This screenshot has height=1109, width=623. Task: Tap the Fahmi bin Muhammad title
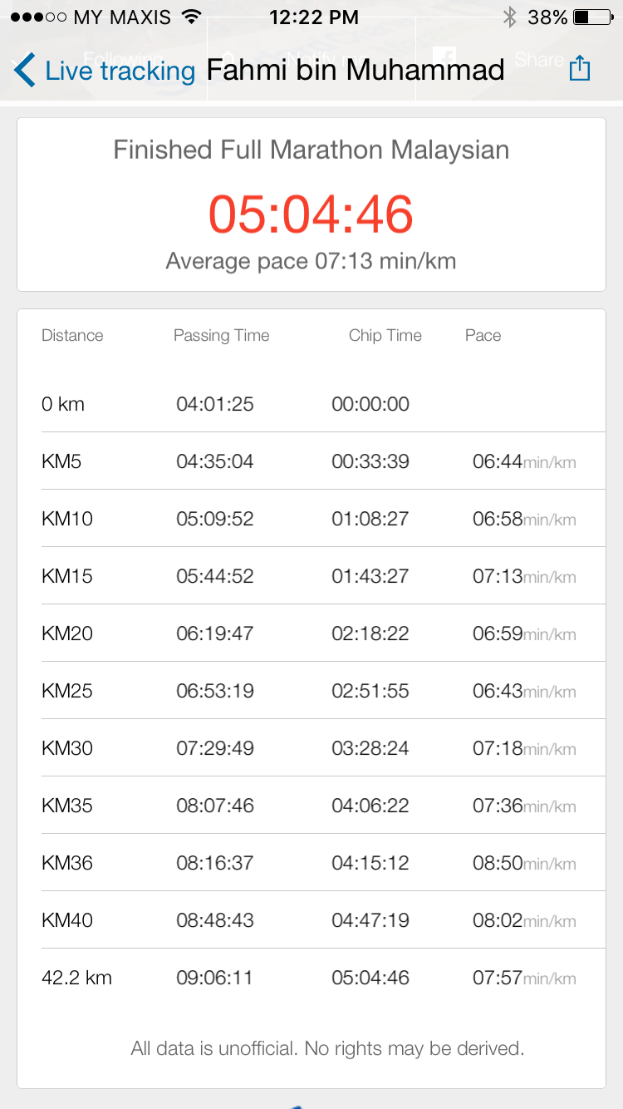pyautogui.click(x=356, y=70)
